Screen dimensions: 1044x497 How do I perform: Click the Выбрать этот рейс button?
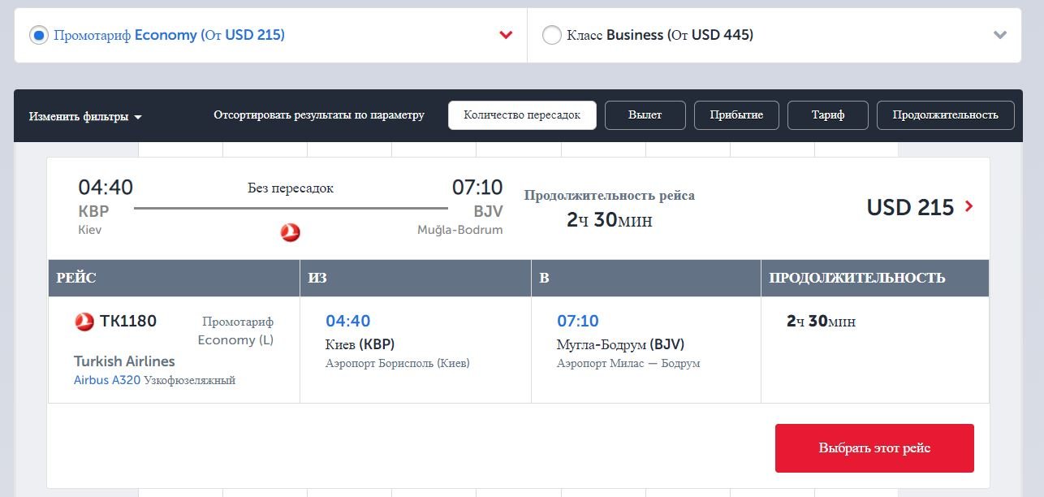click(x=875, y=447)
